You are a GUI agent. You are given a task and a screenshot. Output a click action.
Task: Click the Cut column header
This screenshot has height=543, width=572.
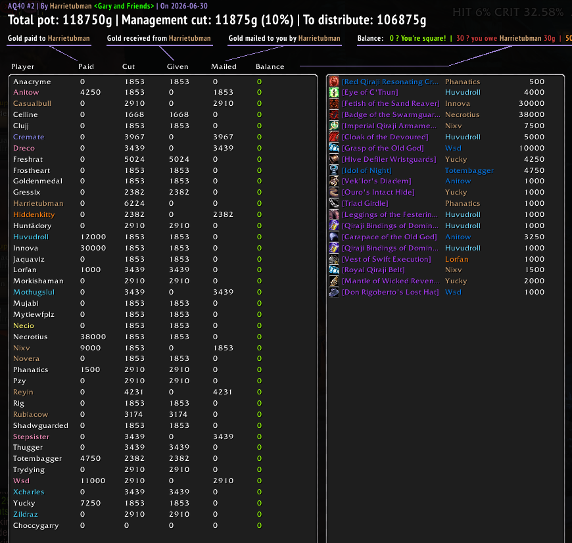tap(128, 67)
